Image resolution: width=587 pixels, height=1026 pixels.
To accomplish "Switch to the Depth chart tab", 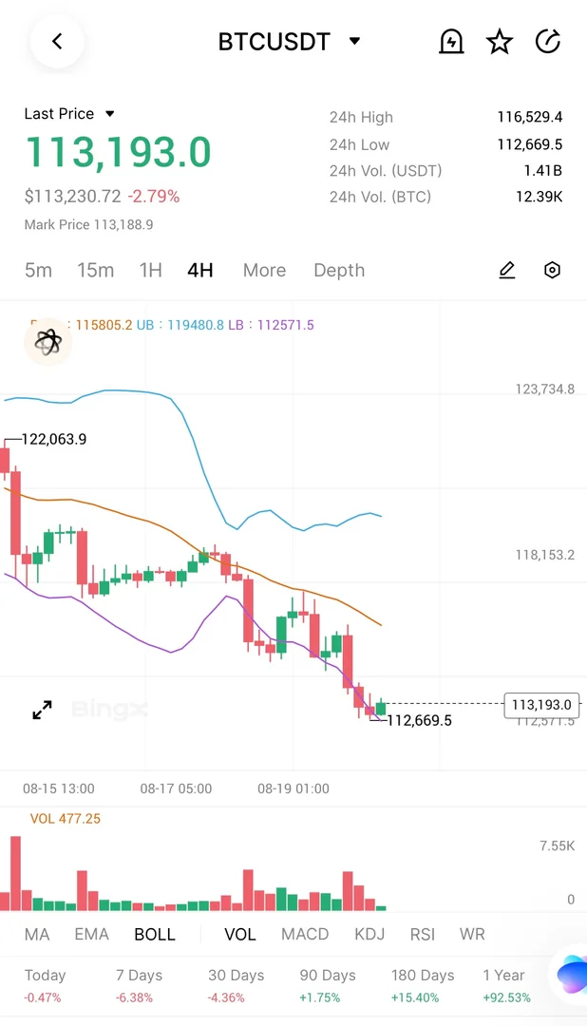I will pyautogui.click(x=339, y=271).
